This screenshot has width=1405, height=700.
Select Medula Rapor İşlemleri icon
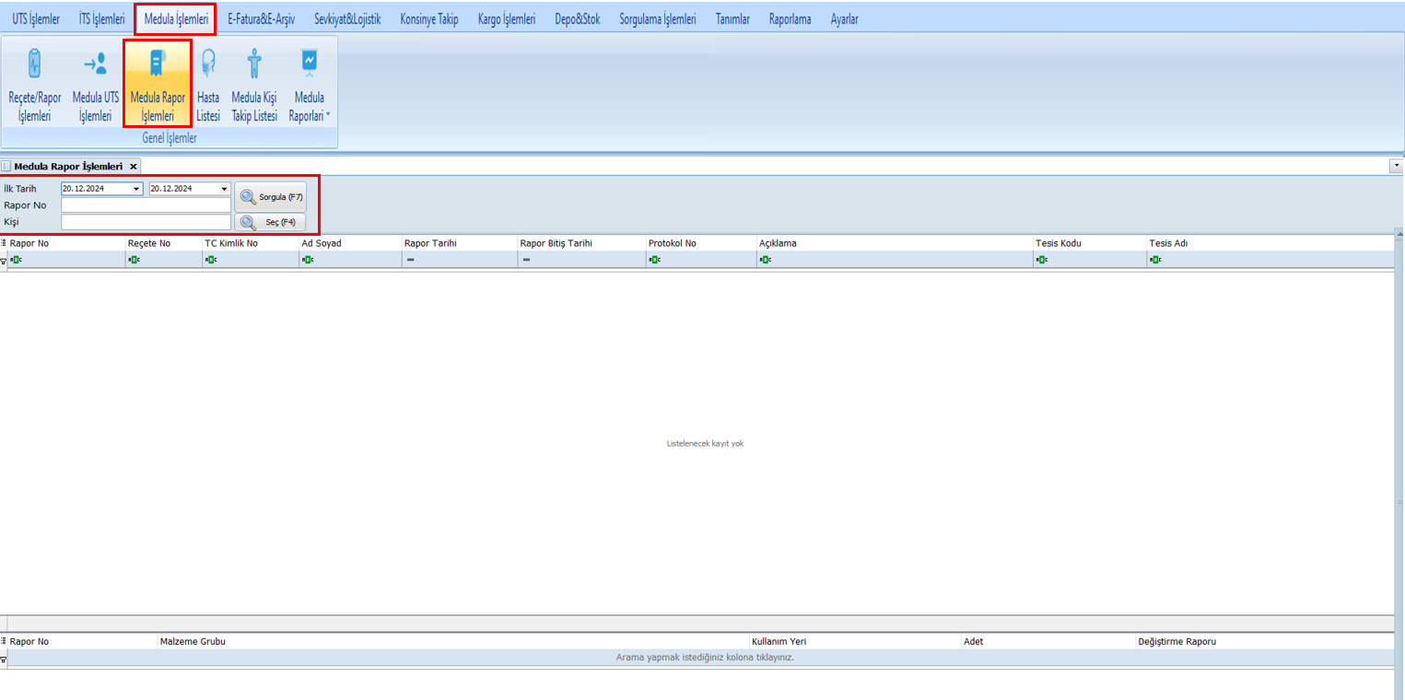[158, 83]
